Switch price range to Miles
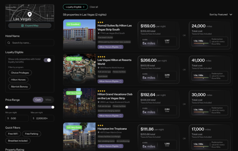This screenshot has height=151, width=238. (x=48, y=100)
